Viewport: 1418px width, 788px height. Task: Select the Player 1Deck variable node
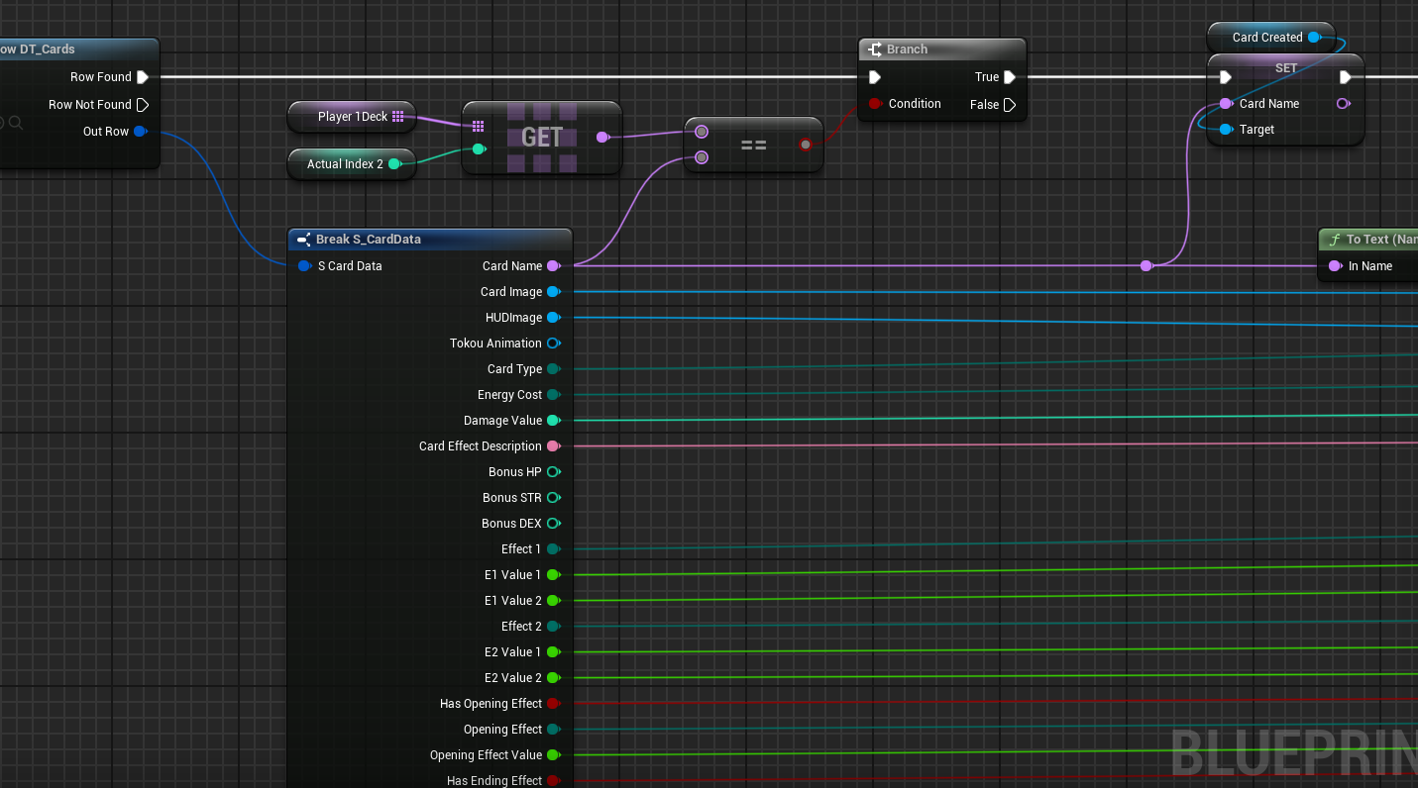point(352,117)
